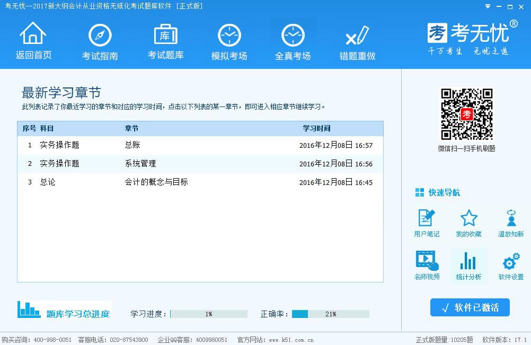Screen dimensions: 531x345
Task: Open the title bar dropdown menu arrow
Action: pyautogui.click(x=488, y=6)
